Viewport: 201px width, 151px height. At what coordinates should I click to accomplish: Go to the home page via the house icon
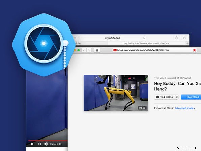(97, 50)
